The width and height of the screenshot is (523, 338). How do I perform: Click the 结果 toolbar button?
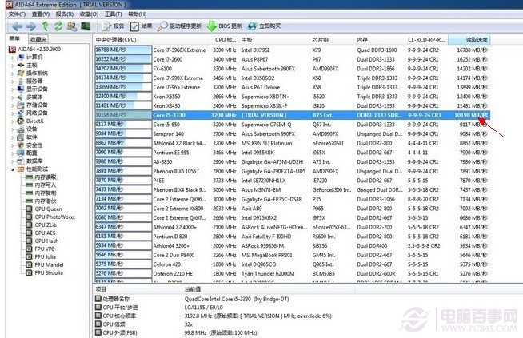pyautogui.click(x=141, y=26)
